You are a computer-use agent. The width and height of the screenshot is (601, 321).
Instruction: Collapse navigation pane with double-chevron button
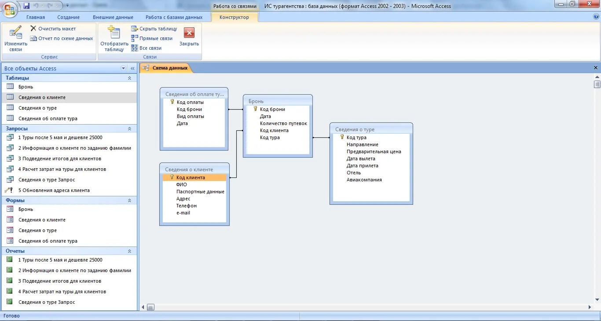pyautogui.click(x=132, y=69)
